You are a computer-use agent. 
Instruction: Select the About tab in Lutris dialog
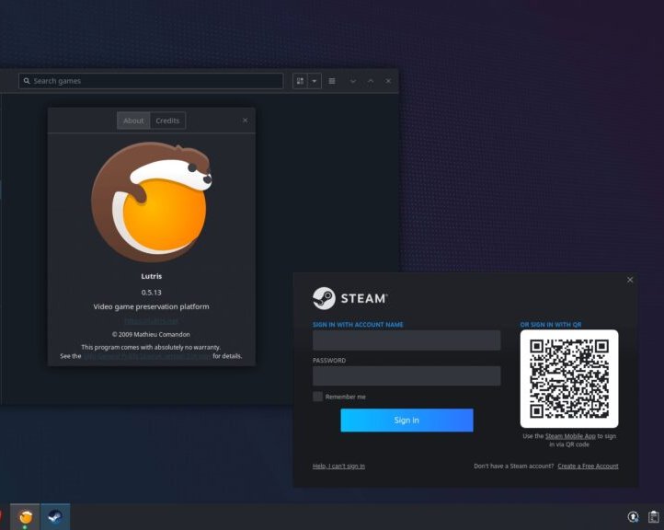tap(133, 121)
